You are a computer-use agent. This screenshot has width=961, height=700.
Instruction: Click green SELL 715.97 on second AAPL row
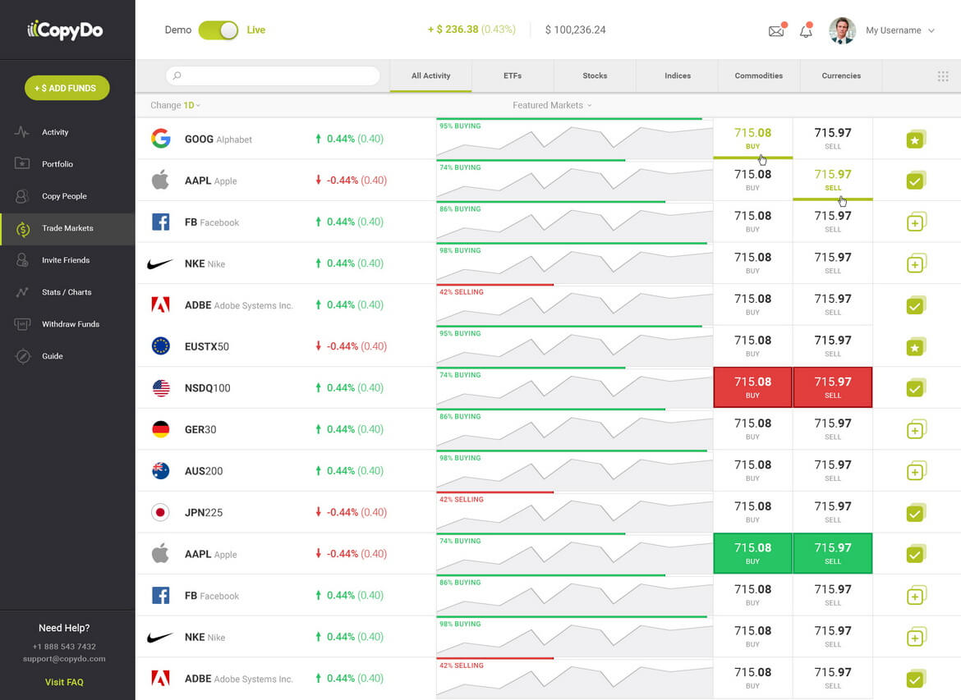832,553
